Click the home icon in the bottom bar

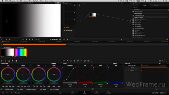point(3,93)
